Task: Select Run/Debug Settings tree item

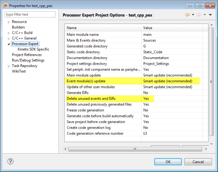Action: pyautogui.click(x=28, y=60)
